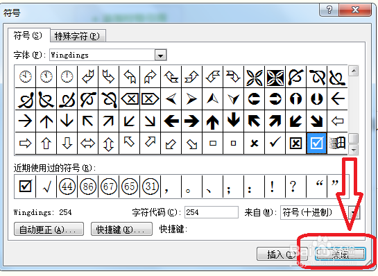Open the 来自 source dropdown
Viewport: 378px width, 276px height.
354,212
